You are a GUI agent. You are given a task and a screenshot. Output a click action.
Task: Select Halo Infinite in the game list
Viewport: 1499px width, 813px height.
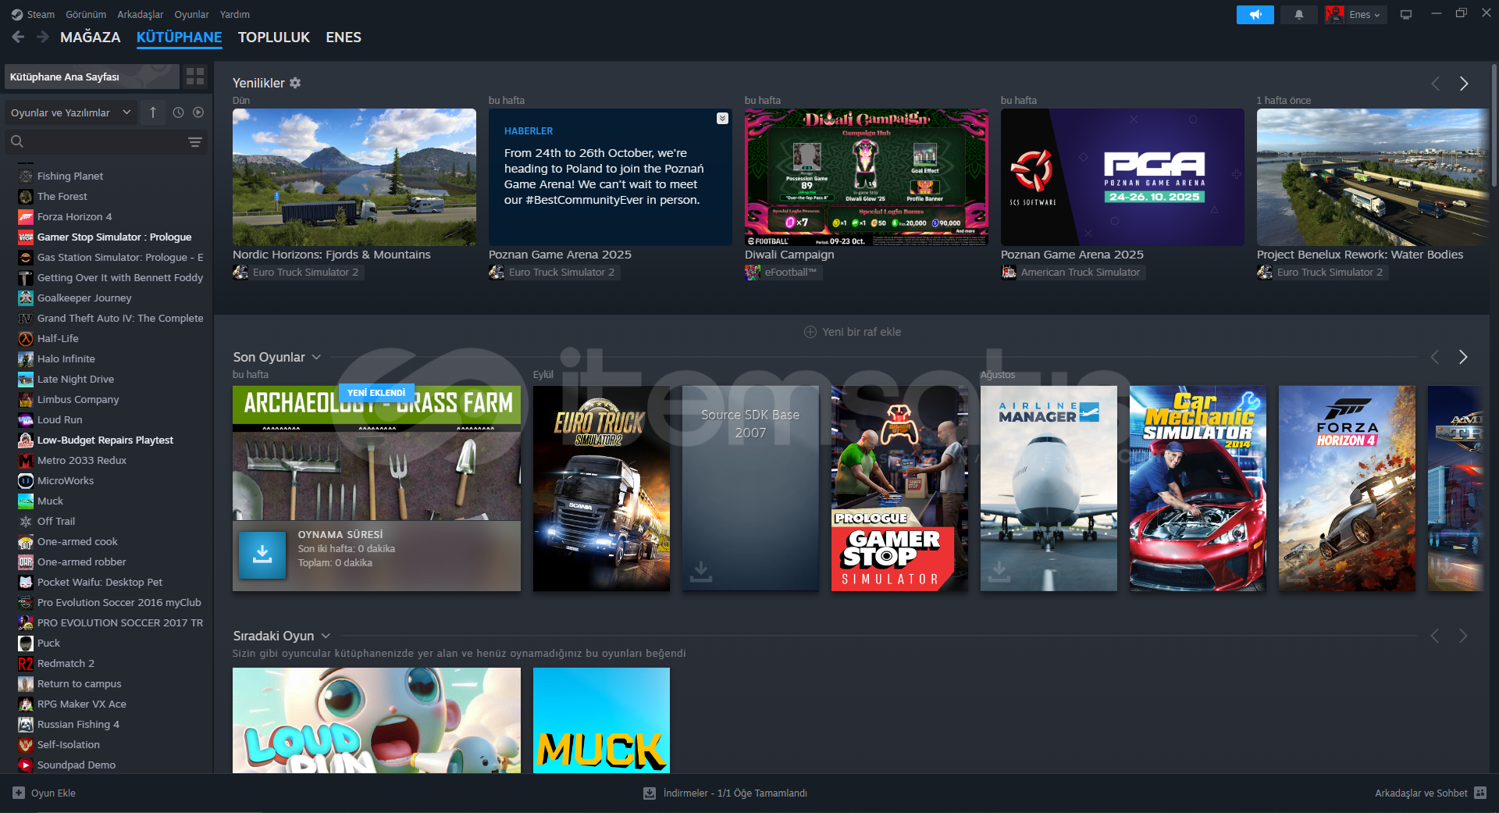coord(66,358)
